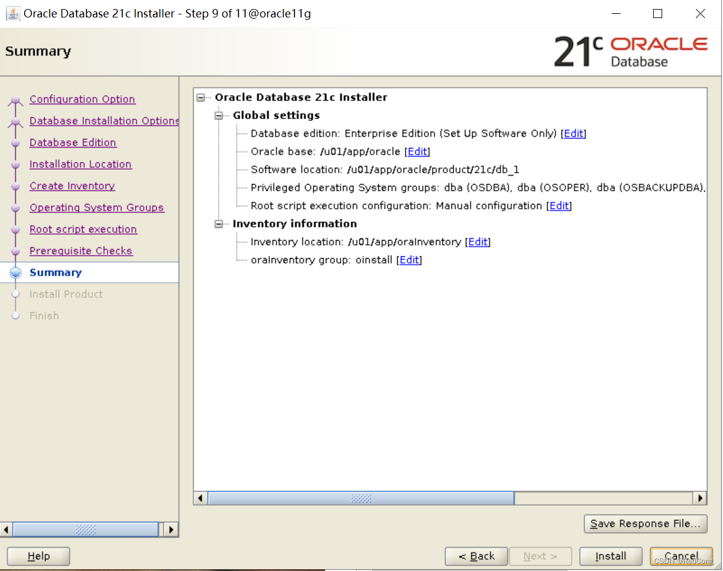723x571 pixels.
Task: Cancel the installer
Action: pyautogui.click(x=681, y=557)
